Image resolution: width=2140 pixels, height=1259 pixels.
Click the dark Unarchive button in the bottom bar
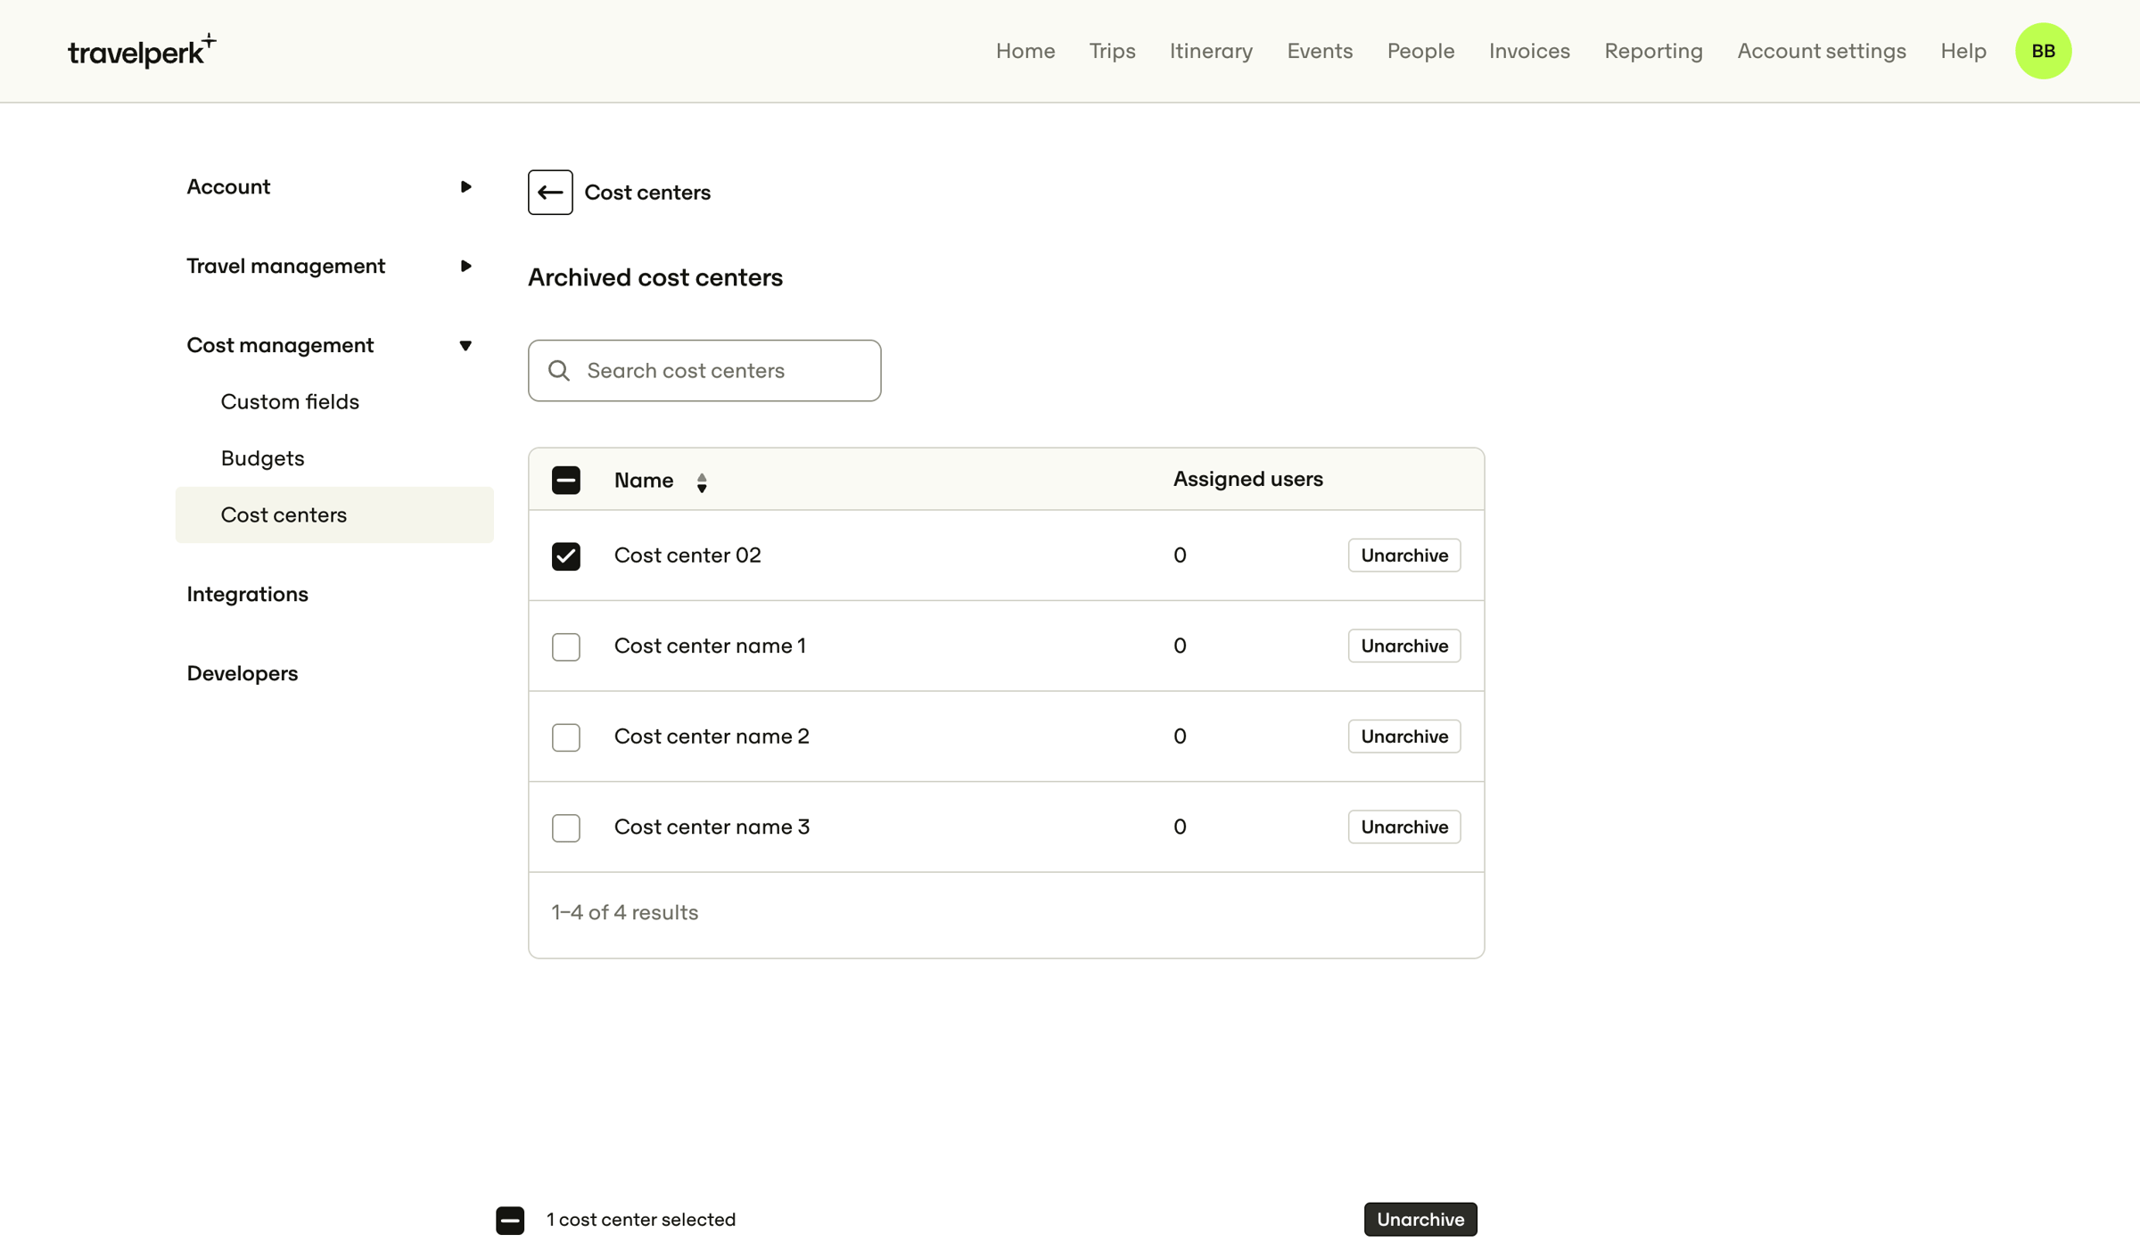click(x=1420, y=1220)
